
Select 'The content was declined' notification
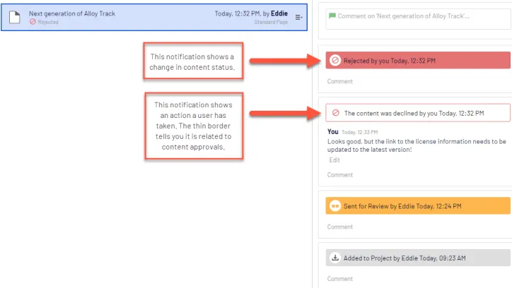click(x=418, y=113)
